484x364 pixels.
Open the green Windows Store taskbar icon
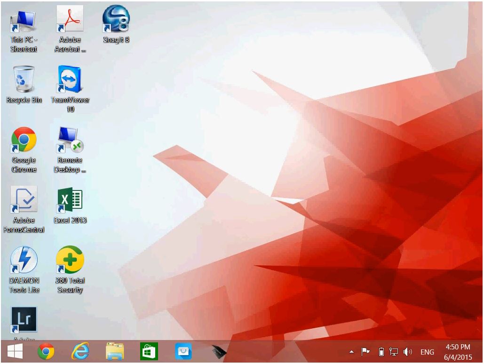click(x=149, y=351)
